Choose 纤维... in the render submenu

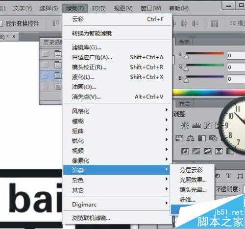point(192,200)
